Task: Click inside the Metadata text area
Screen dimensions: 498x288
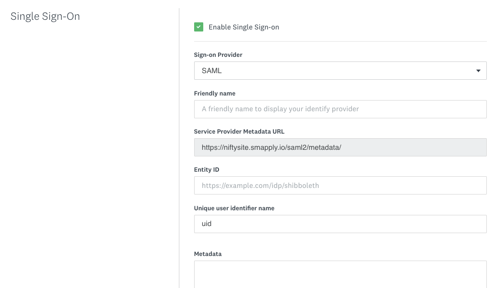Action: [x=340, y=274]
